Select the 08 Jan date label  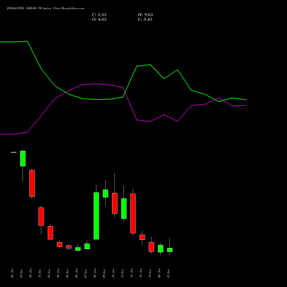coord(95,273)
